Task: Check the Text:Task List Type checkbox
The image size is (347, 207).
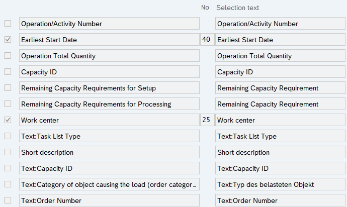Action: [x=8, y=136]
